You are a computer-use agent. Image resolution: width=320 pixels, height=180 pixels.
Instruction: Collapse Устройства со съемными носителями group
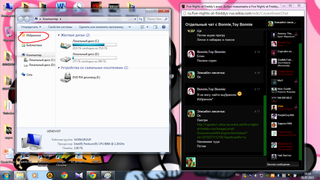58,67
